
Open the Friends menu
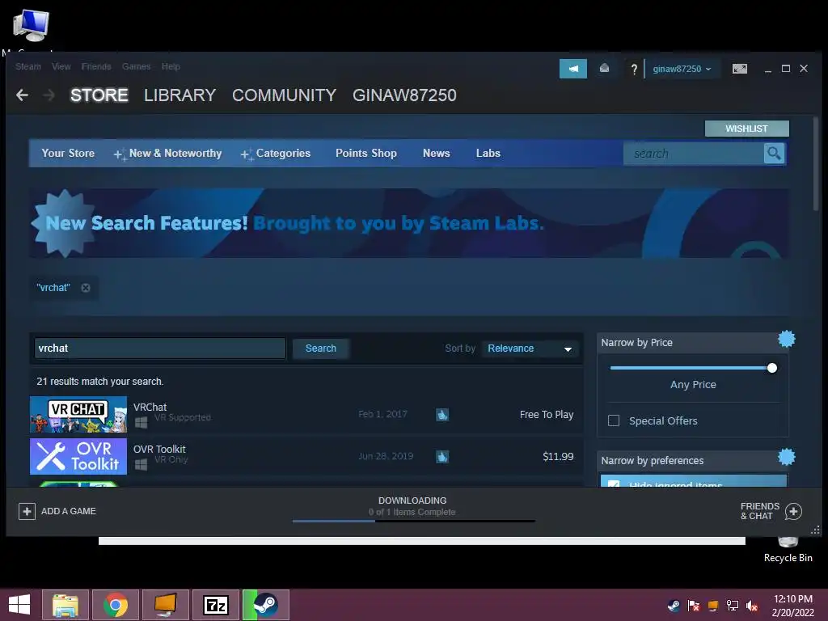pos(96,66)
